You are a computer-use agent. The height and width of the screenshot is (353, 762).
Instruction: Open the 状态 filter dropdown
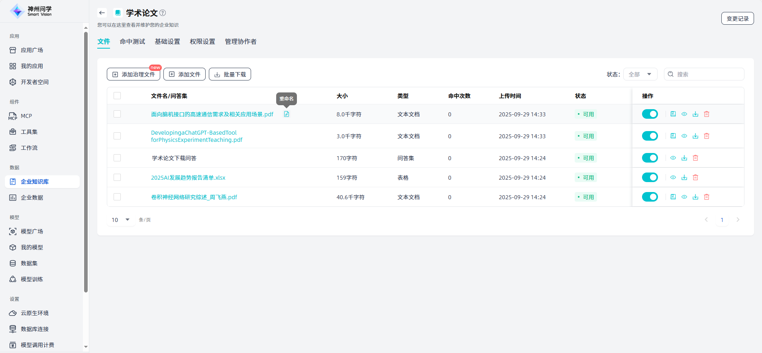pos(640,75)
